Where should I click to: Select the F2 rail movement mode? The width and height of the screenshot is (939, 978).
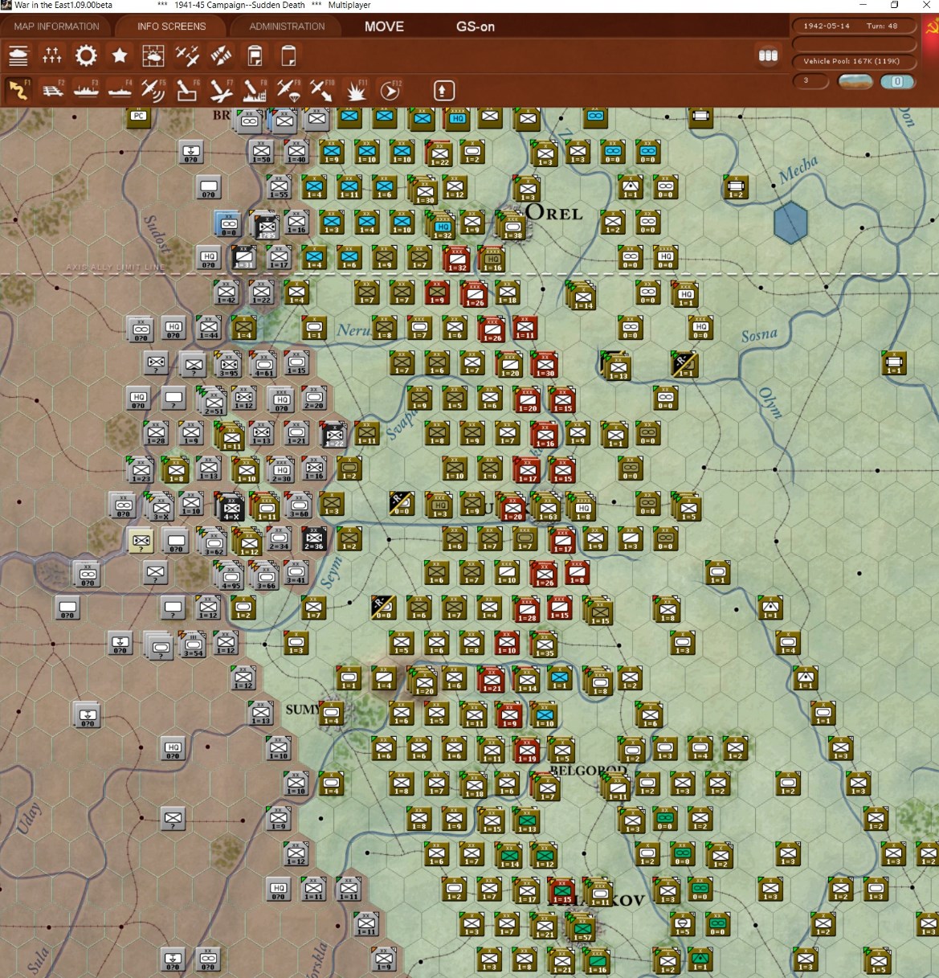point(52,90)
